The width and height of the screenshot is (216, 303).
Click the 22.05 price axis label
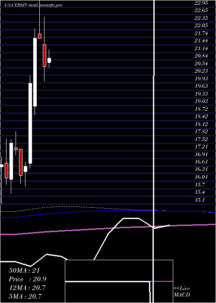pyautogui.click(x=201, y=26)
